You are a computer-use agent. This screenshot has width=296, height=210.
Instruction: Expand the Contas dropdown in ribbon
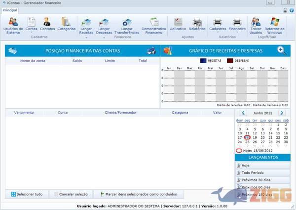pyautogui.click(x=32, y=33)
